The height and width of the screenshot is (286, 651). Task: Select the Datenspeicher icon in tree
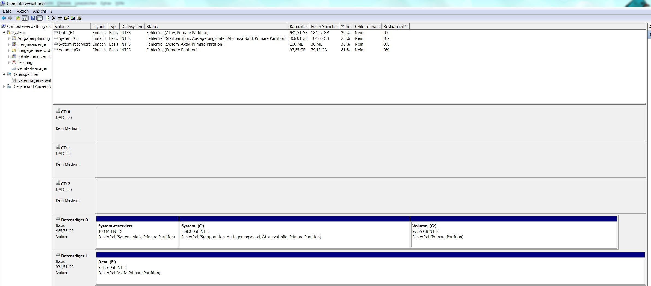click(9, 74)
